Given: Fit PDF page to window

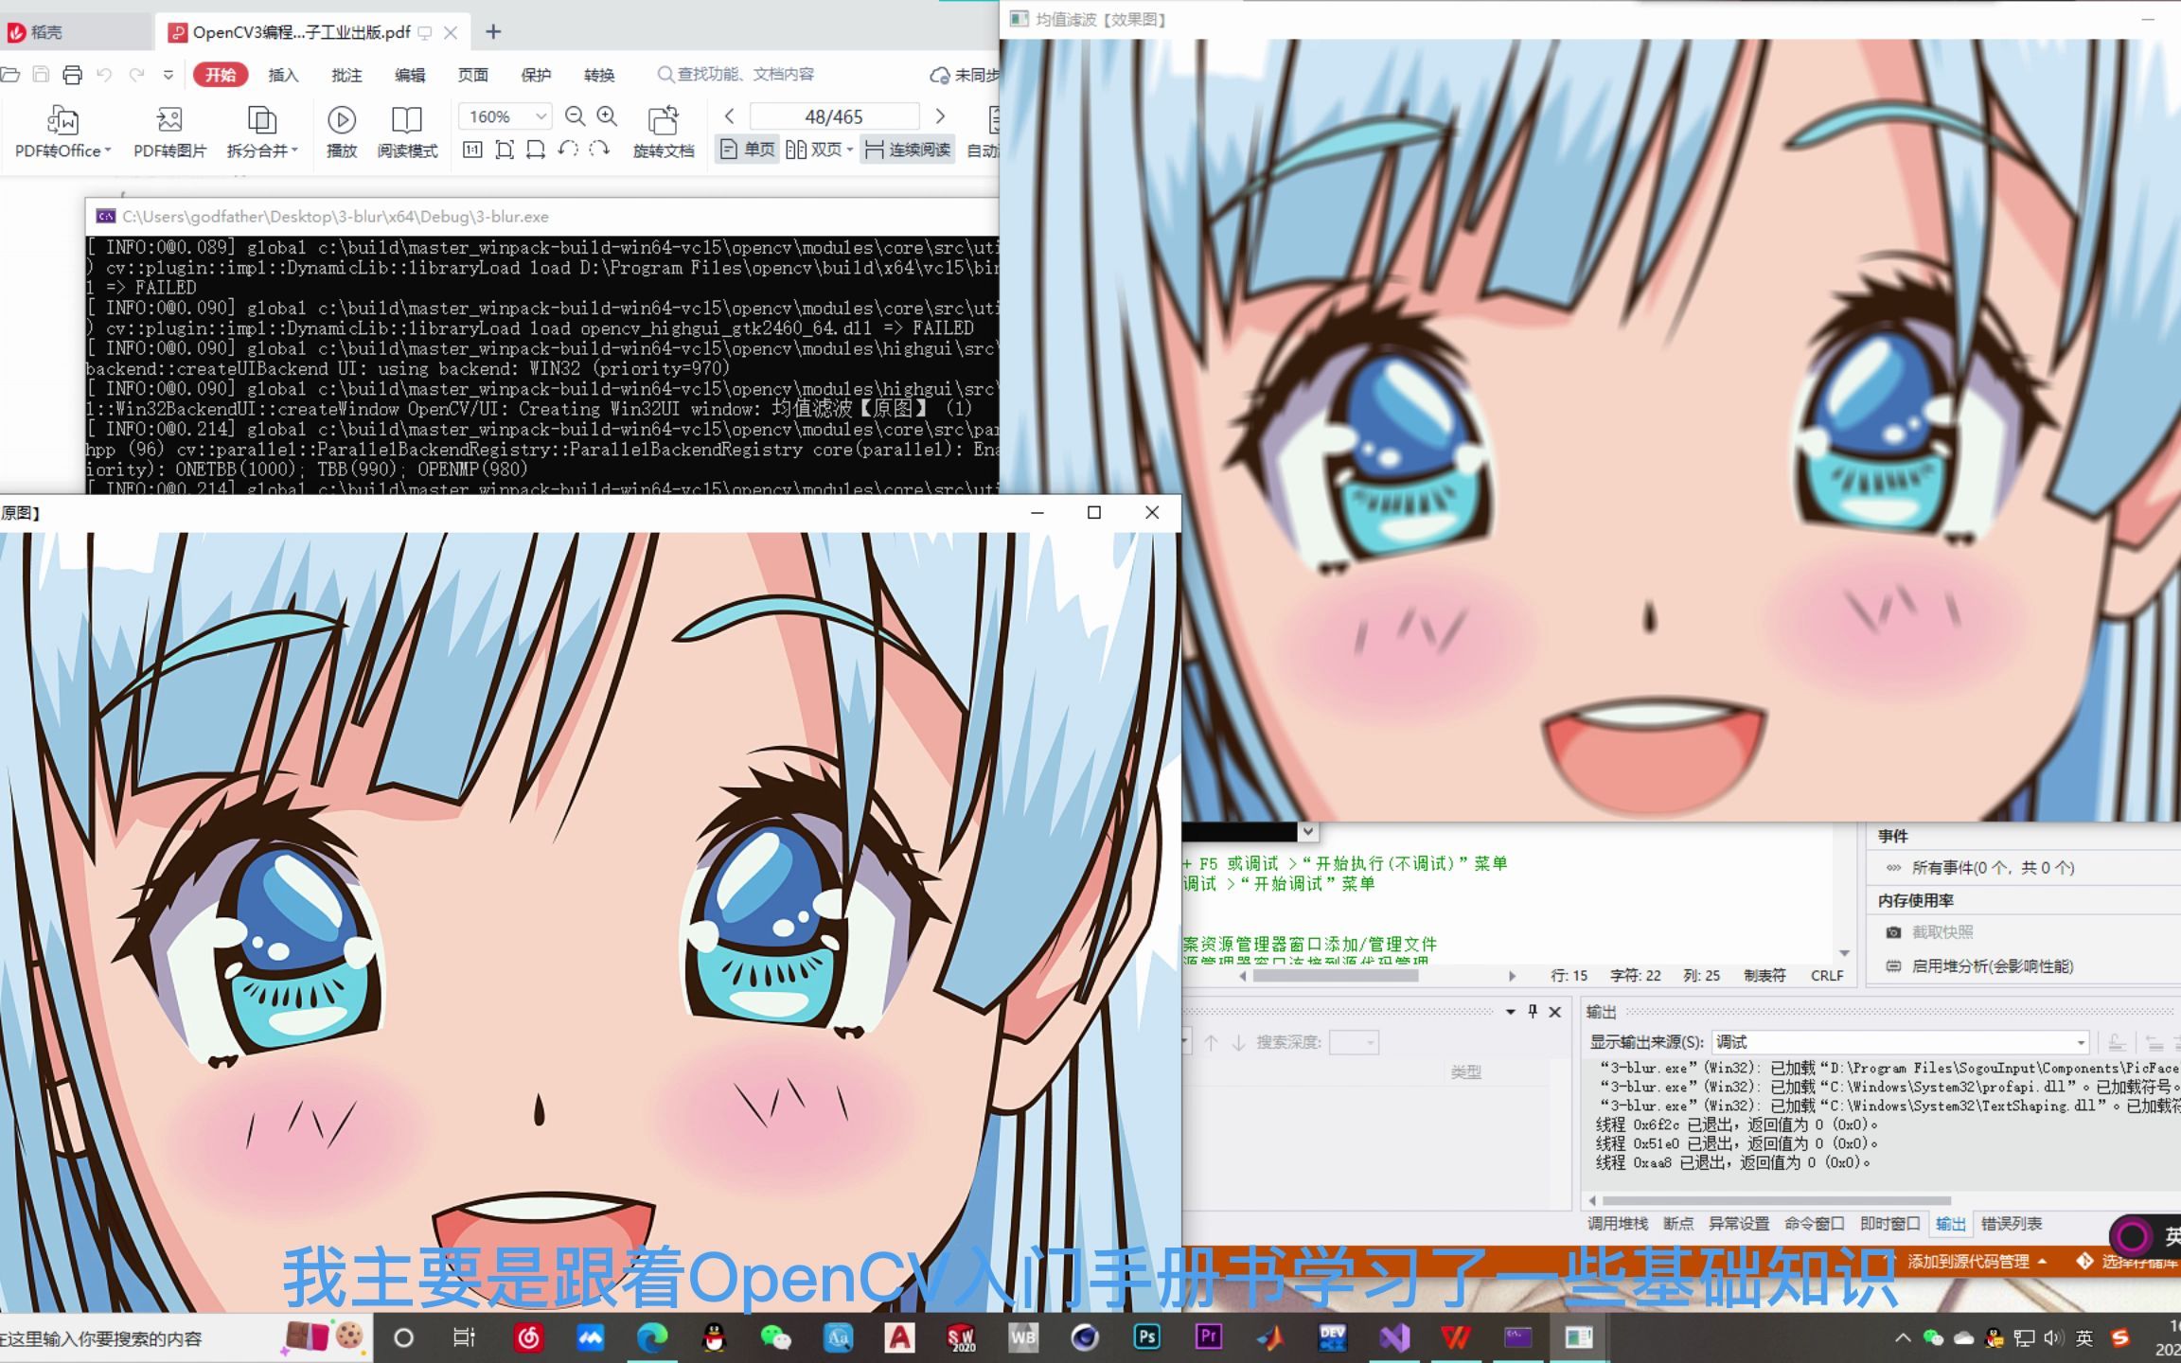Looking at the screenshot, I should tap(505, 150).
